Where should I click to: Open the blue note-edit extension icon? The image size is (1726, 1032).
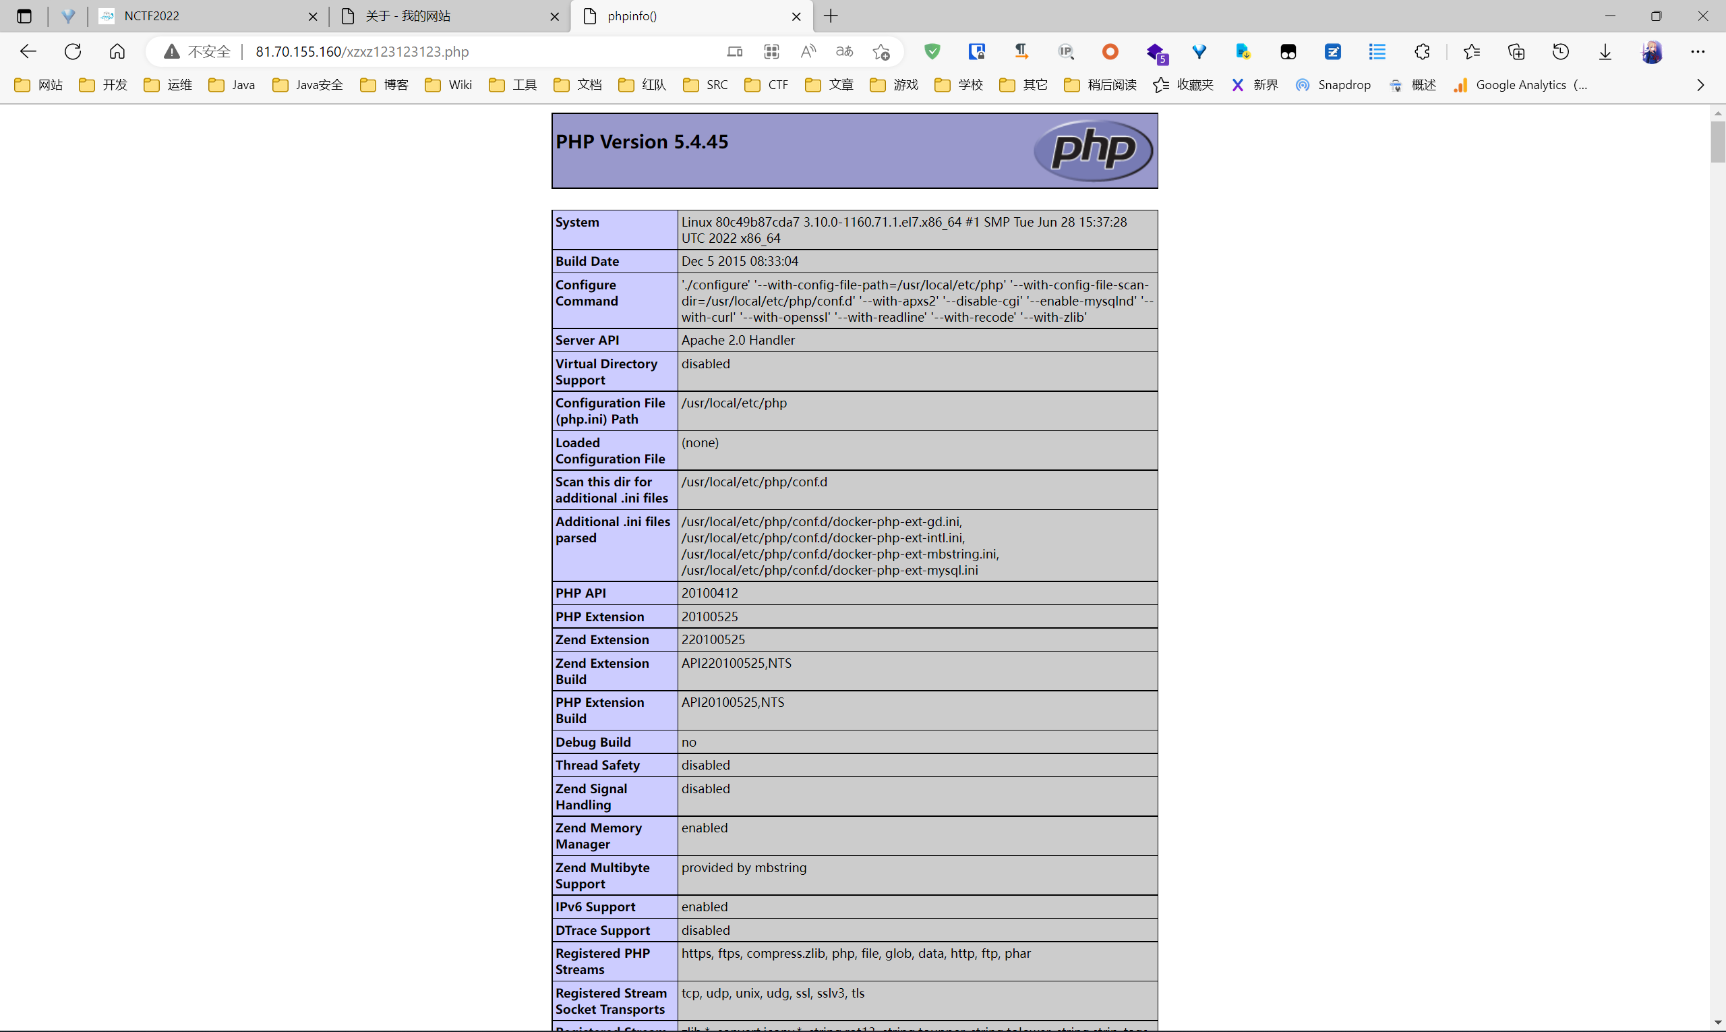coord(1332,51)
